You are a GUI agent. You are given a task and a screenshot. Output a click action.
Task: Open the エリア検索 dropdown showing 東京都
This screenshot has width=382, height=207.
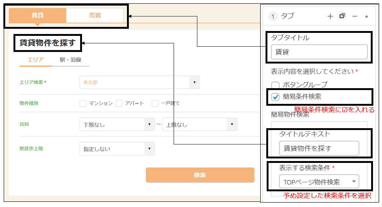[x=140, y=82]
